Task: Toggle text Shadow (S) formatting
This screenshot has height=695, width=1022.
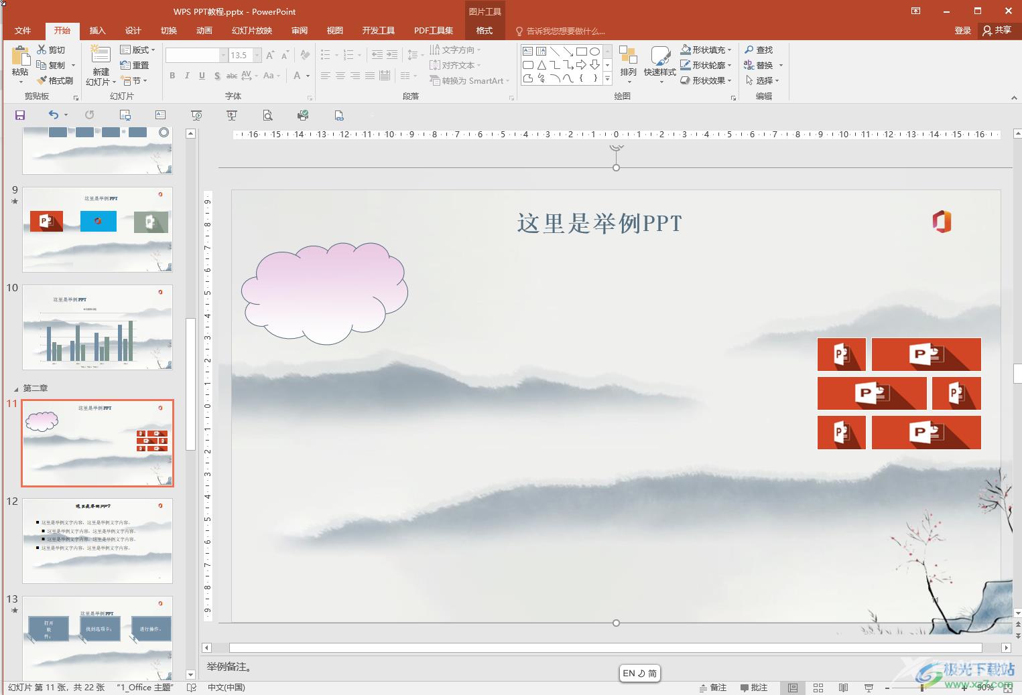Action: pyautogui.click(x=217, y=76)
